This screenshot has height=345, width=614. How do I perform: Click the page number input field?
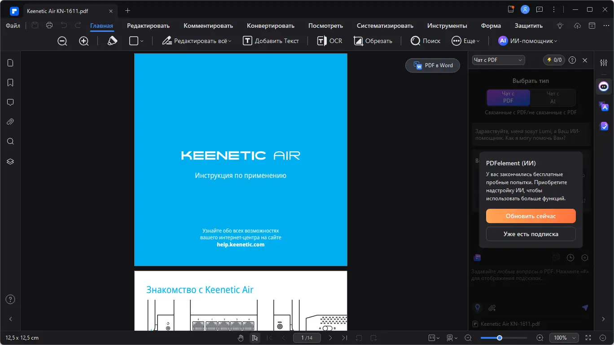click(x=307, y=338)
